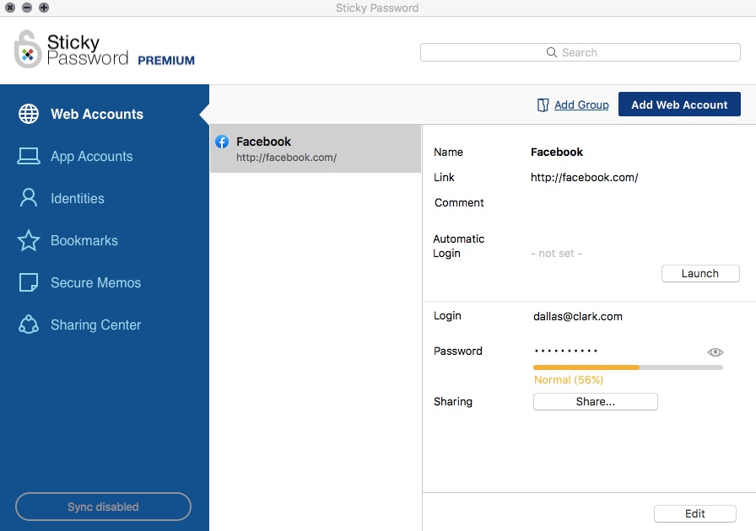This screenshot has width=756, height=531.
Task: Click the Sync disabled button
Action: click(x=103, y=507)
